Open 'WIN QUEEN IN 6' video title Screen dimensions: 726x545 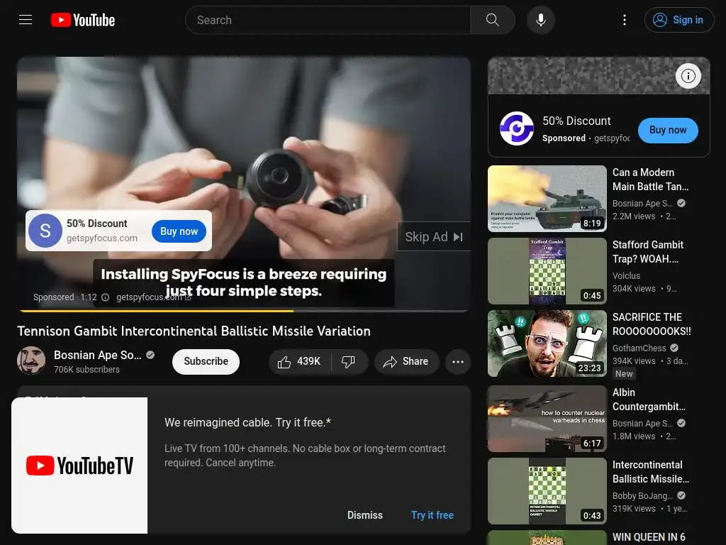pos(649,537)
